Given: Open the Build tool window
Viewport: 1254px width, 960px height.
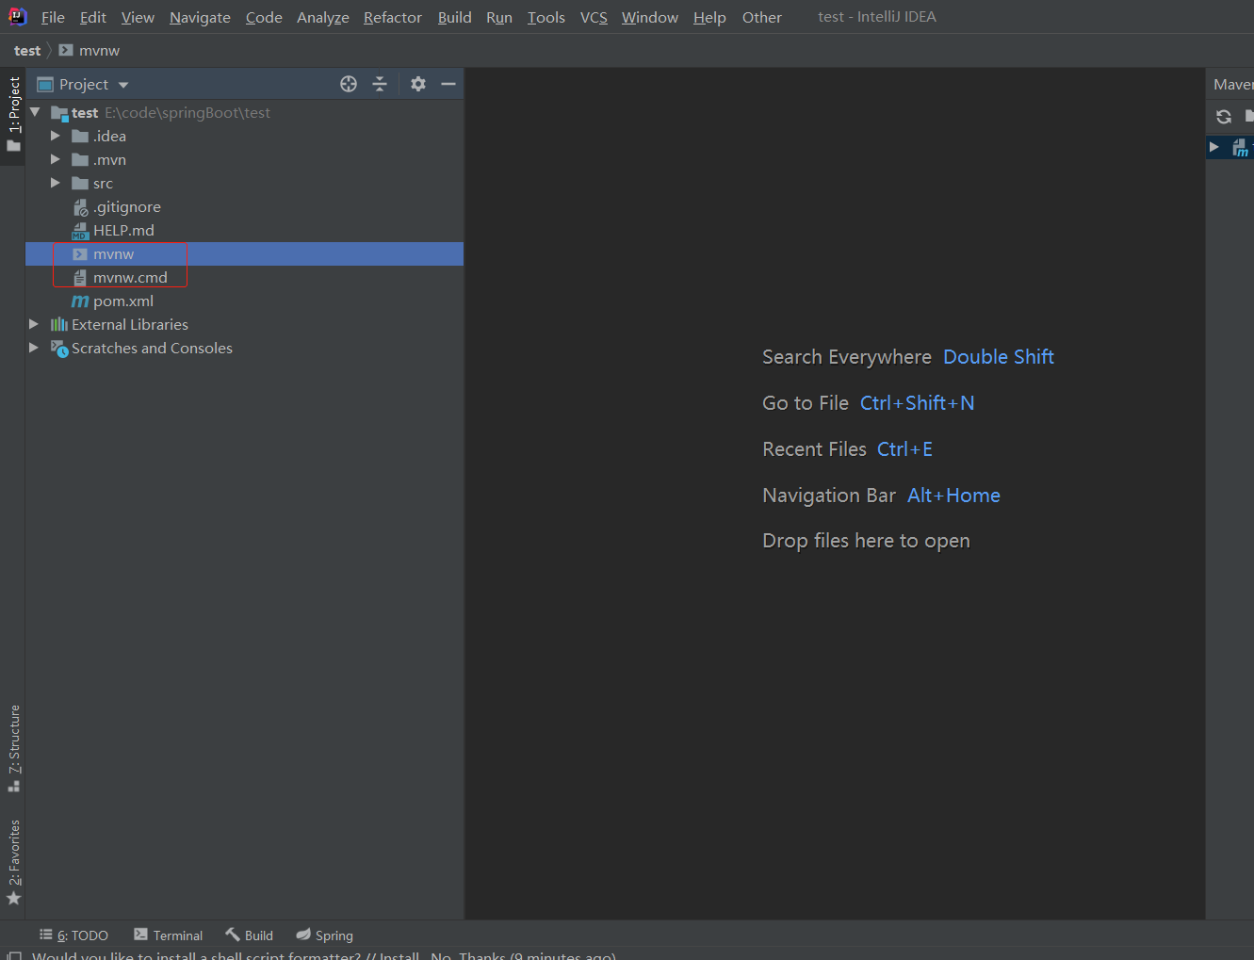Looking at the screenshot, I should 249,935.
